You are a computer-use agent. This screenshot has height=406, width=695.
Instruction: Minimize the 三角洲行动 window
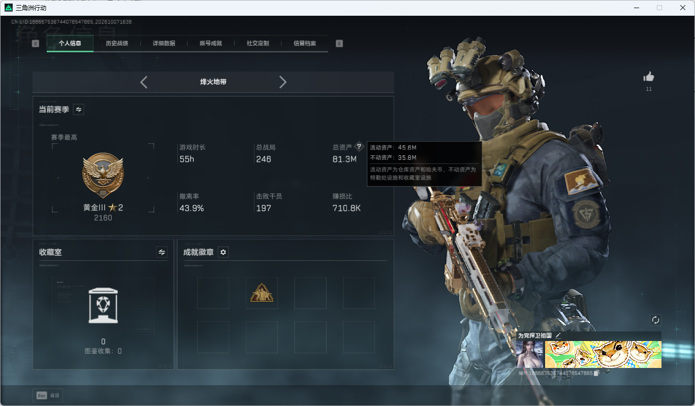(636, 8)
